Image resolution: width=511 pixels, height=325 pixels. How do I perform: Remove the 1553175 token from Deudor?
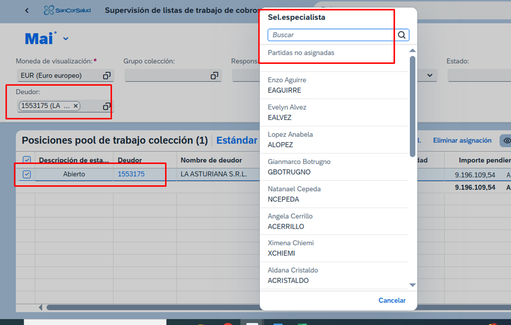click(75, 106)
